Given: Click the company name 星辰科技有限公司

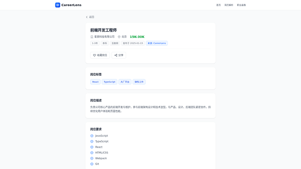Looking at the screenshot, I should 104,37.
